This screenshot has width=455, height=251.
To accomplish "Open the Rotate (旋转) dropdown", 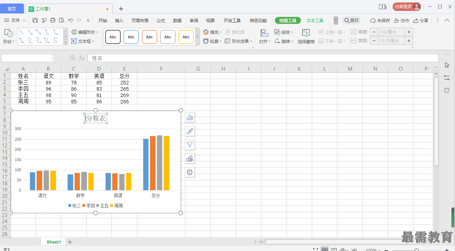I will pyautogui.click(x=284, y=41).
